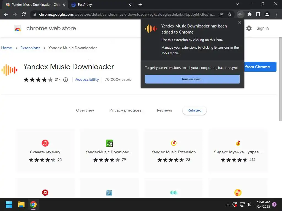Open the Reviews tab
Screen dimensions: 282x211
pyautogui.click(x=164, y=110)
